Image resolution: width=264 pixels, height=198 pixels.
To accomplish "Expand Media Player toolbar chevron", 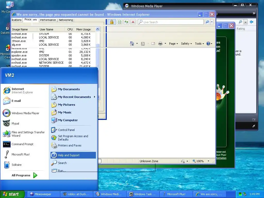I will (254, 13).
